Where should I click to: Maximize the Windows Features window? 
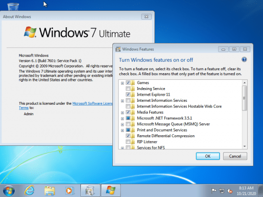click(x=234, y=49)
